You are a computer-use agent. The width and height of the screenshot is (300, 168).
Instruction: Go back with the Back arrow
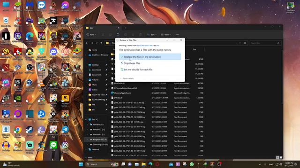(87, 43)
